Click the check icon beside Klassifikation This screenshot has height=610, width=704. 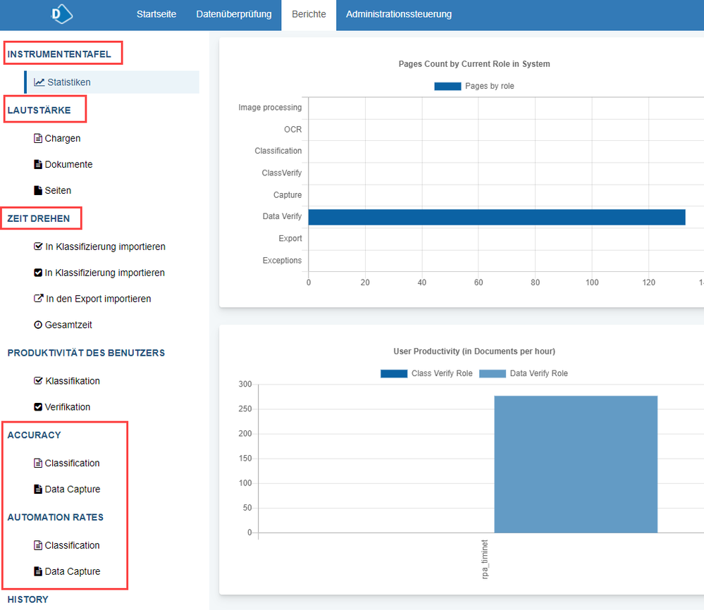(39, 380)
